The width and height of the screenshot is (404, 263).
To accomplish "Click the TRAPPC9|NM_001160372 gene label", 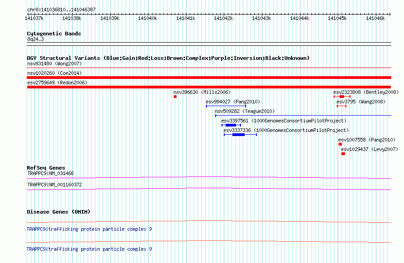I will 54,185.
